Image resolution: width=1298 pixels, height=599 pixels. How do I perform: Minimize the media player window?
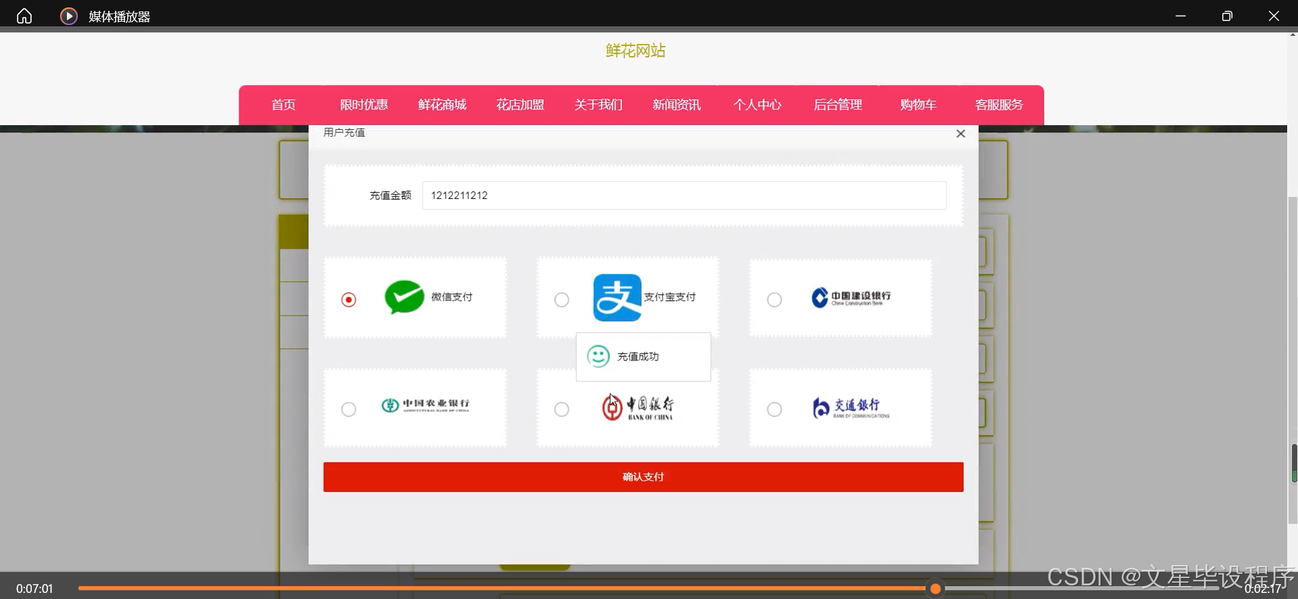pos(1180,16)
